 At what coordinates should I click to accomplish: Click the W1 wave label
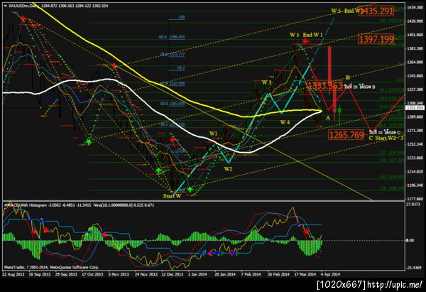(x=213, y=134)
